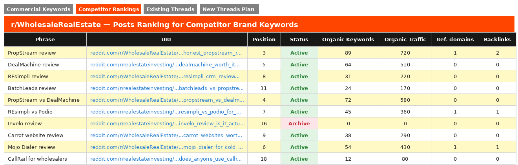Select the 'Mojo Dialer review' cell
The image size is (518, 165).
coord(45,147)
